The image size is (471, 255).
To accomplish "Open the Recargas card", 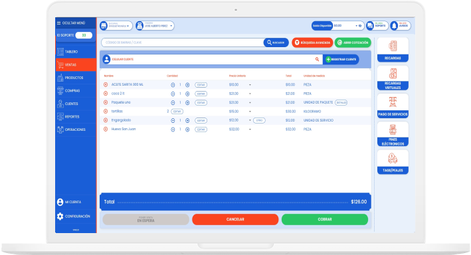I will click(393, 50).
